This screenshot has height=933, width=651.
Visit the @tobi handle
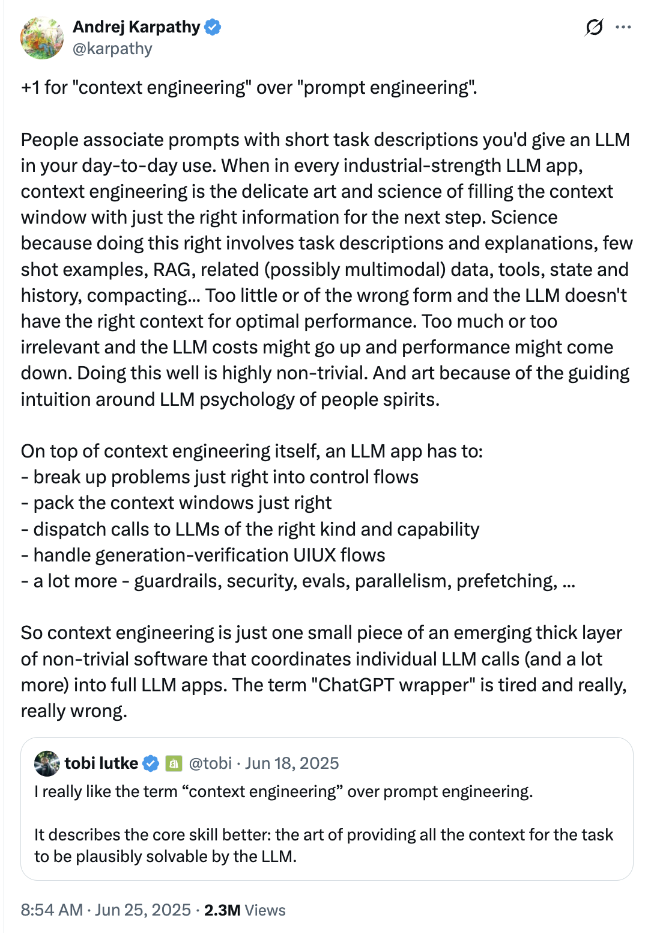tap(210, 762)
